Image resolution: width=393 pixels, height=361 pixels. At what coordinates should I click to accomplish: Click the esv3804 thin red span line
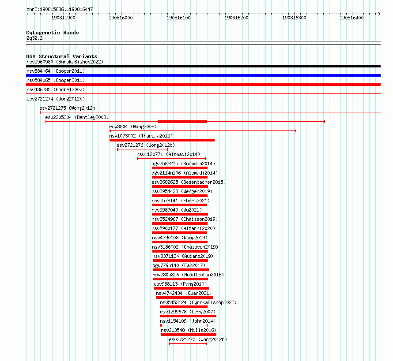click(x=203, y=131)
